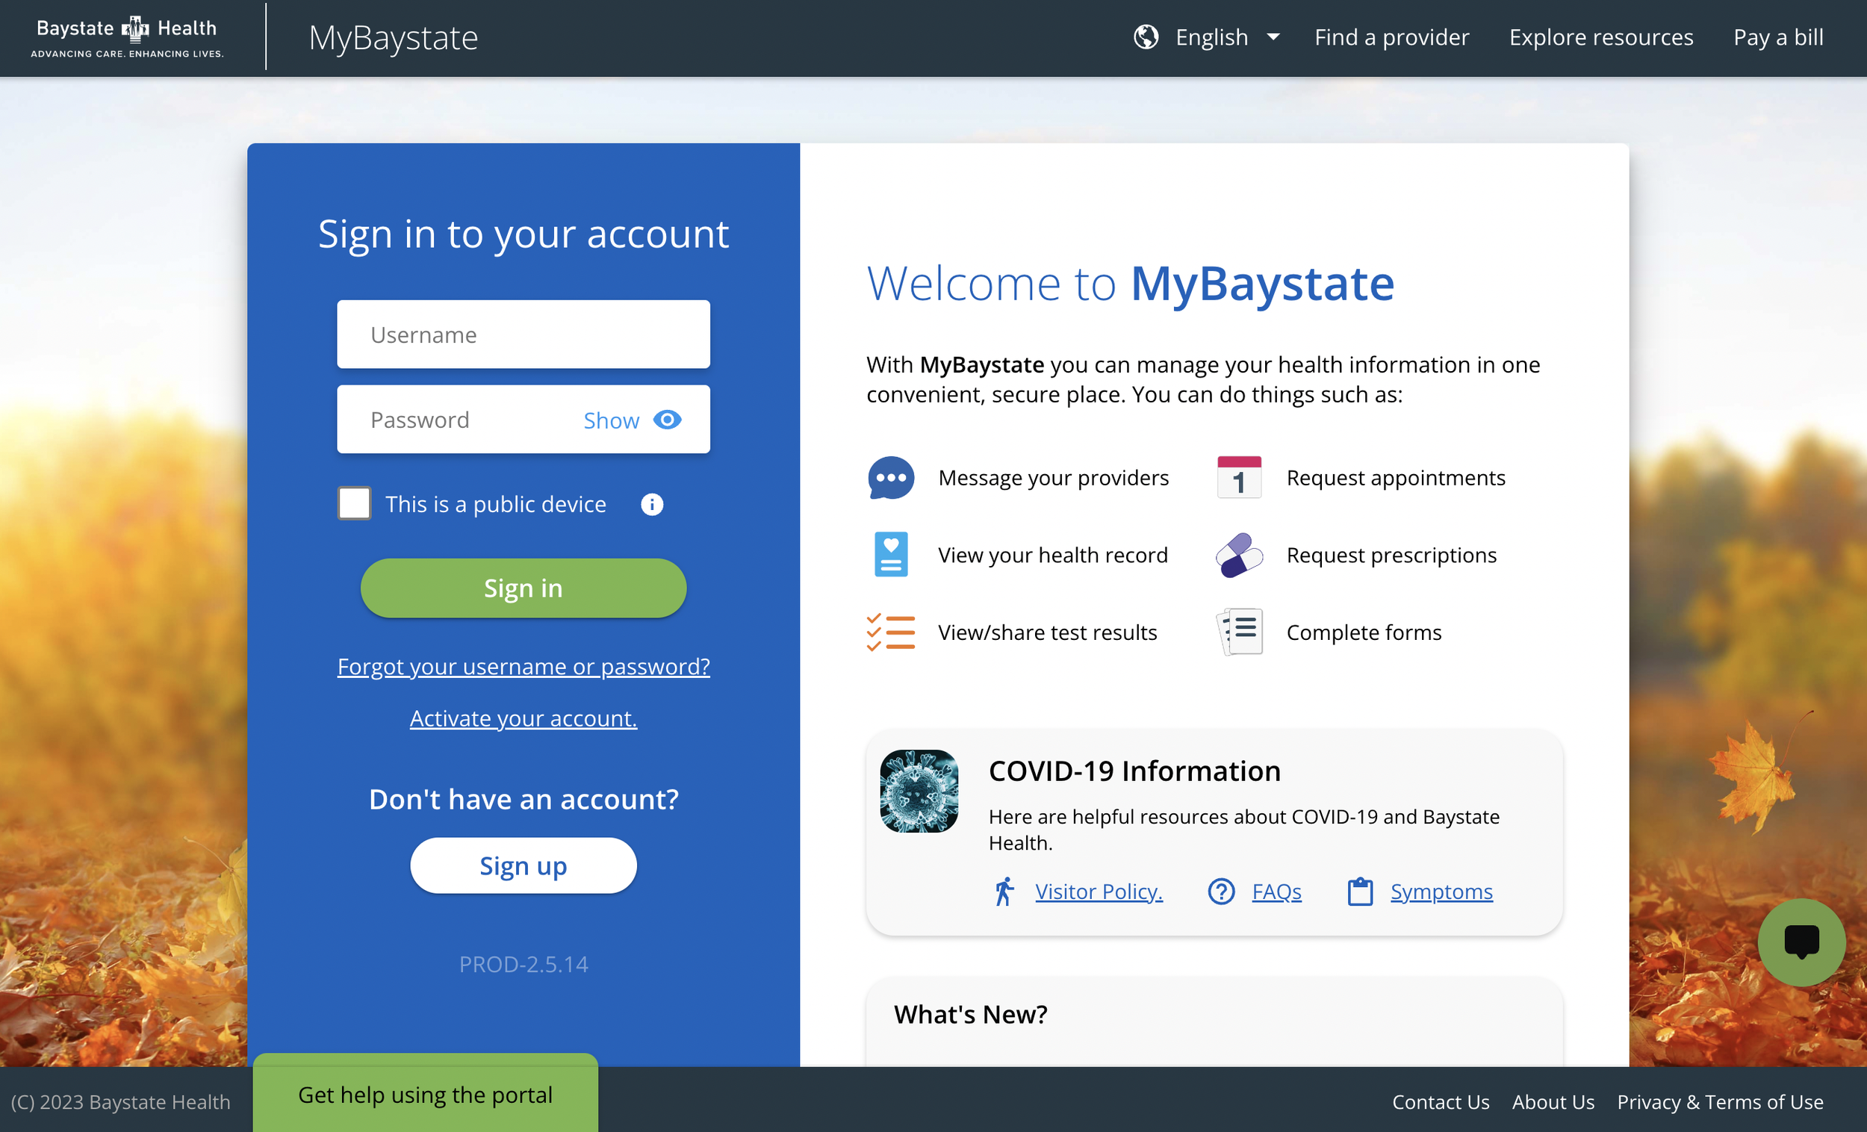Open Forgot your username or password link

[523, 666]
